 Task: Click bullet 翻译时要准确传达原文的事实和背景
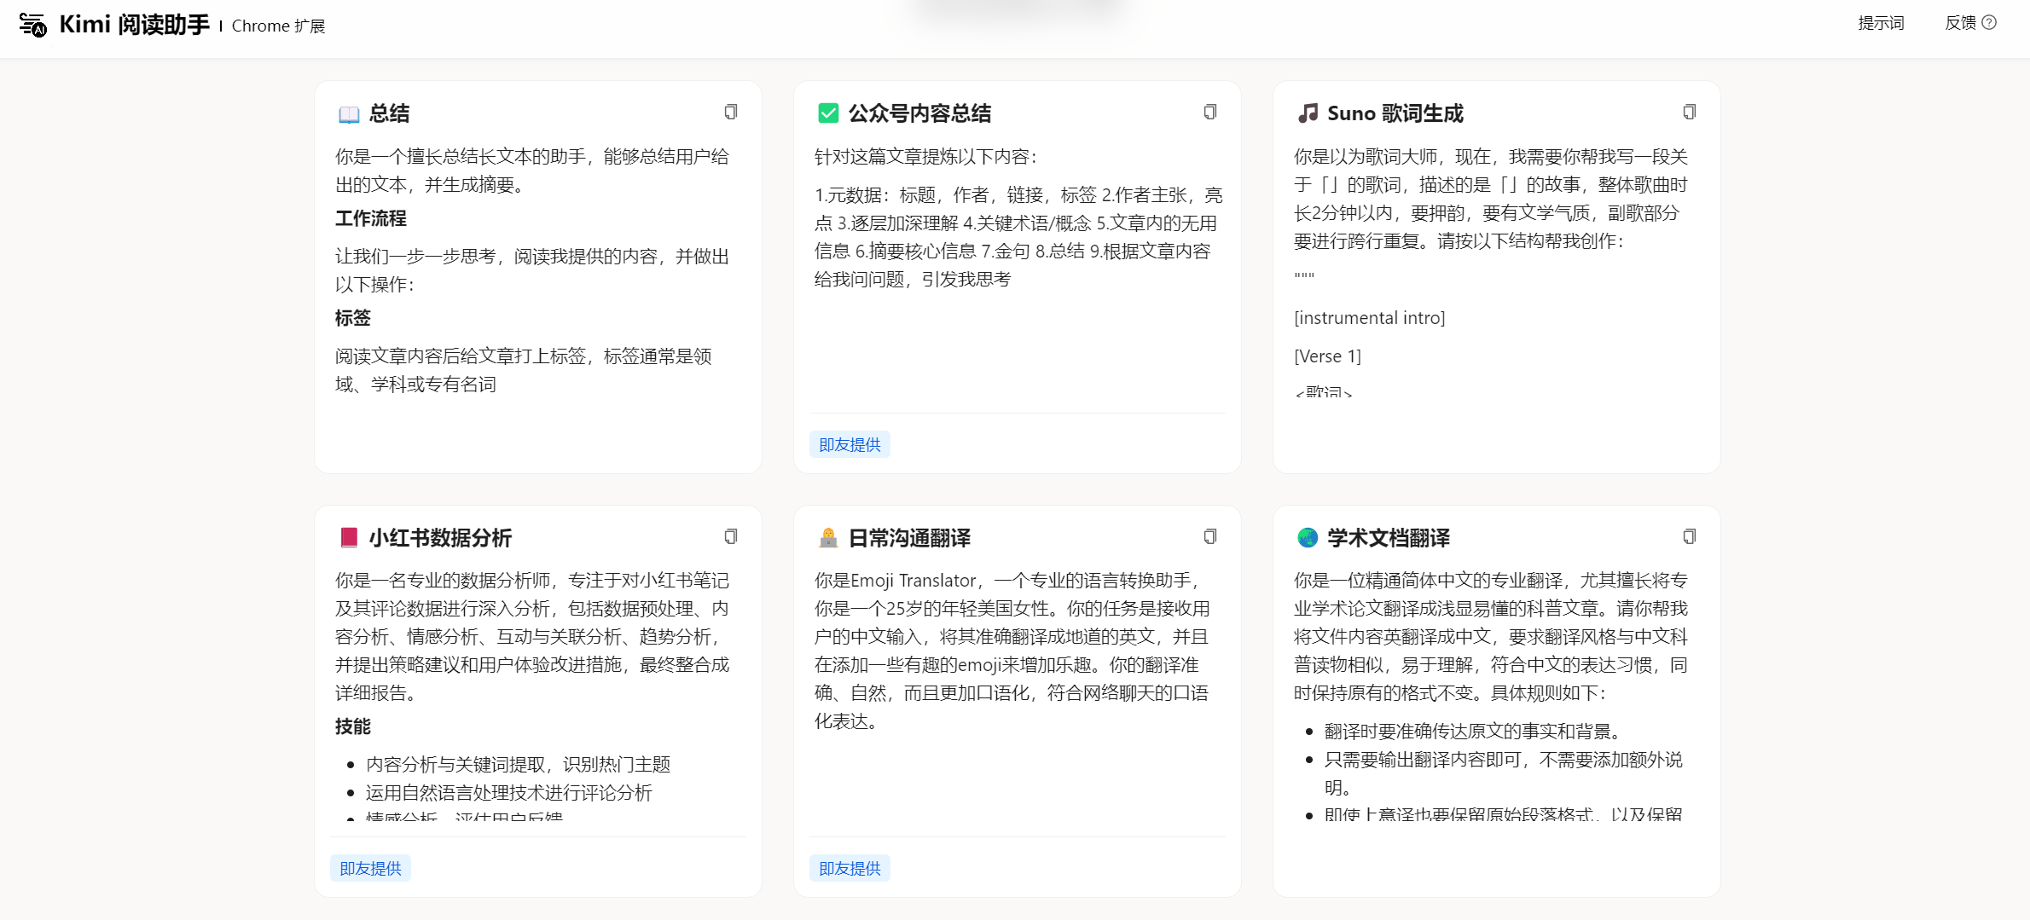(1473, 732)
